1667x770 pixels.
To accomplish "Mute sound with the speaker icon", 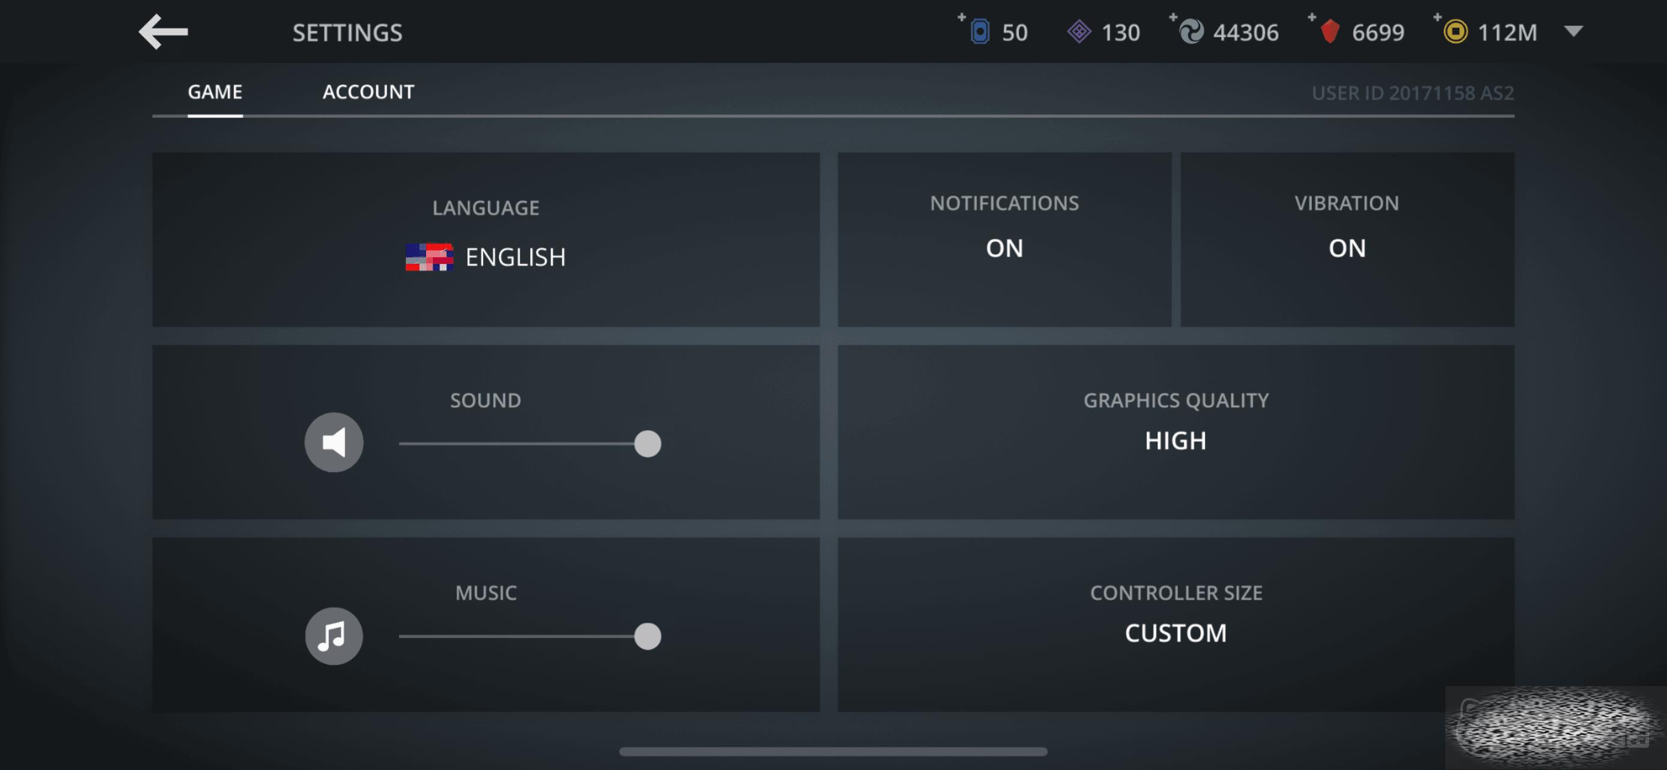I will tap(334, 442).
